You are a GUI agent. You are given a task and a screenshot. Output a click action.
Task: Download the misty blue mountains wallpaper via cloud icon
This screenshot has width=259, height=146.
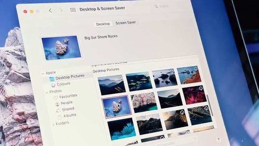click(x=120, y=78)
